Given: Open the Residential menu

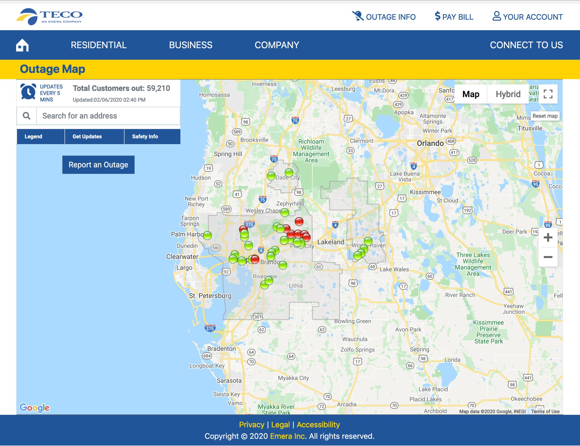Looking at the screenshot, I should [99, 45].
